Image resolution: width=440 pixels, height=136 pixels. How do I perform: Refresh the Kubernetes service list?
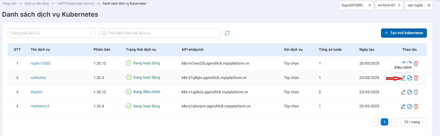click(x=227, y=33)
